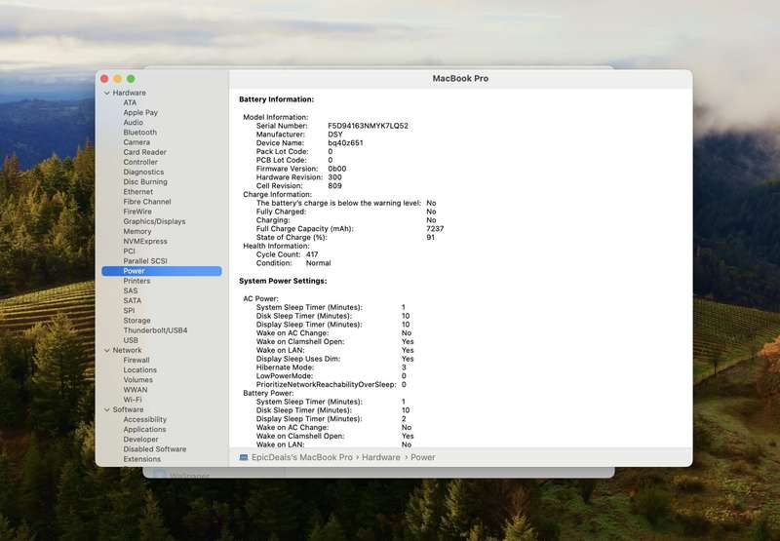The width and height of the screenshot is (780, 541).
Task: Click the Hardware category label
Action: click(x=129, y=93)
